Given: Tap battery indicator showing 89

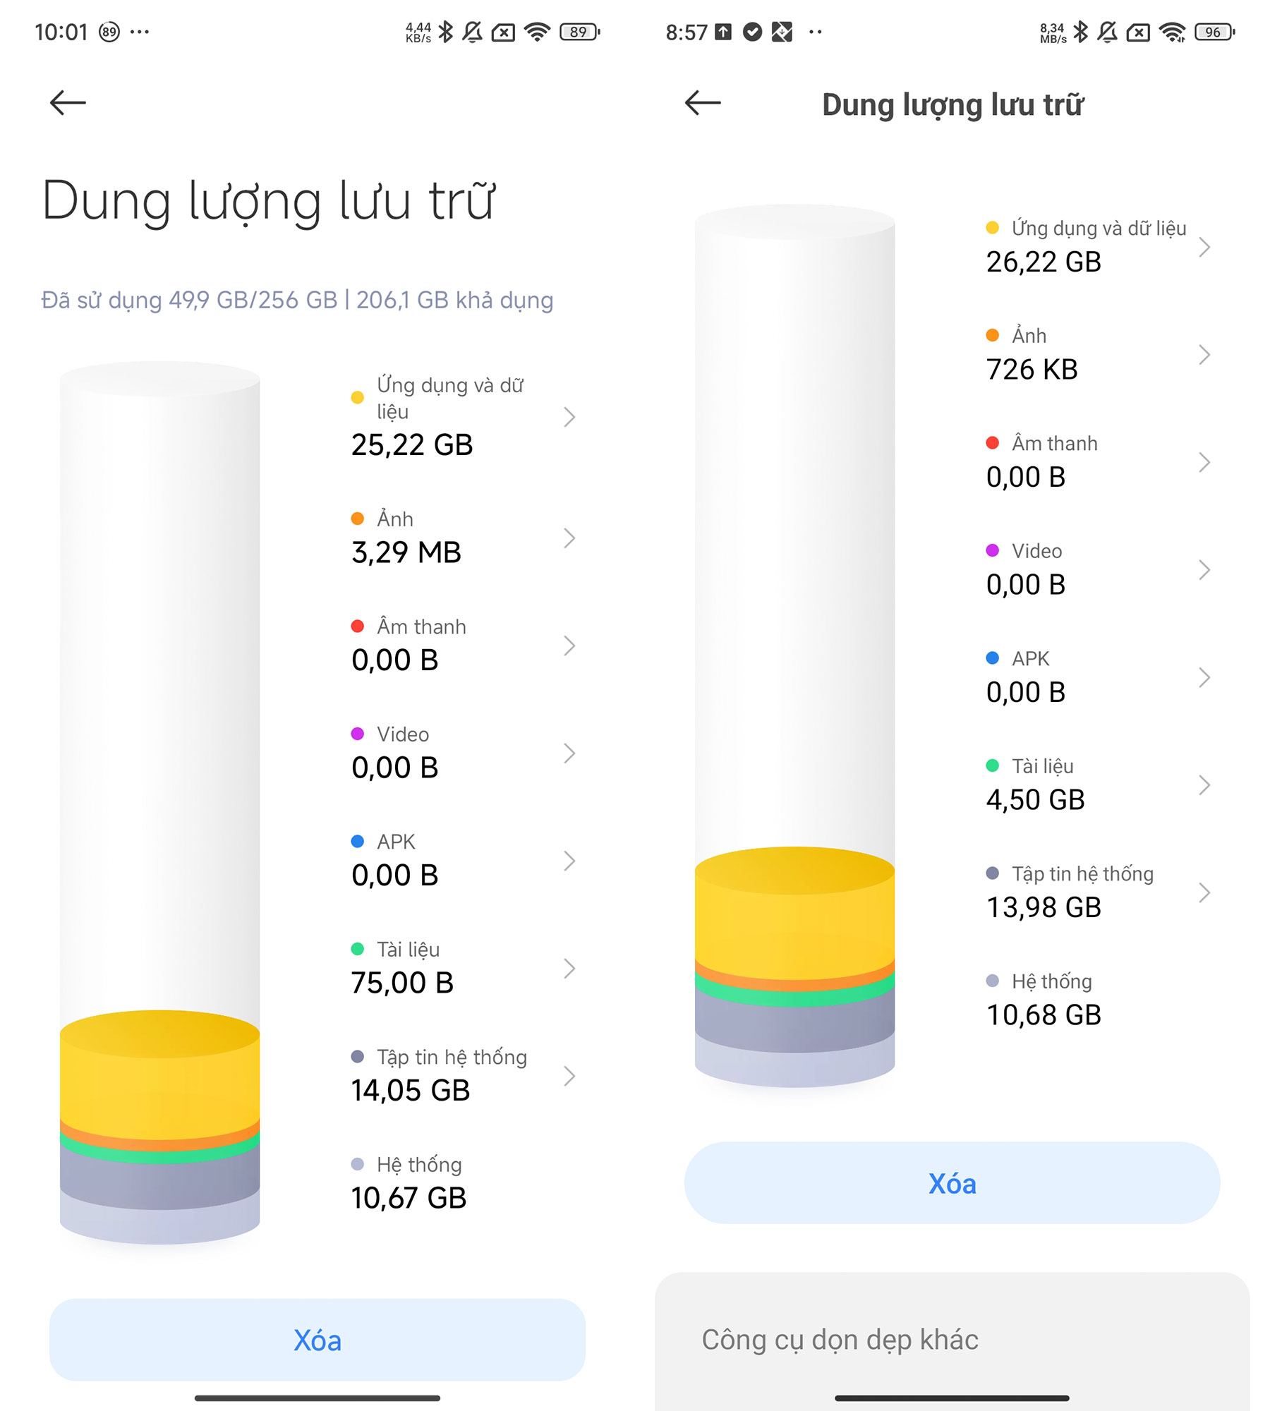Looking at the screenshot, I should tap(579, 32).
